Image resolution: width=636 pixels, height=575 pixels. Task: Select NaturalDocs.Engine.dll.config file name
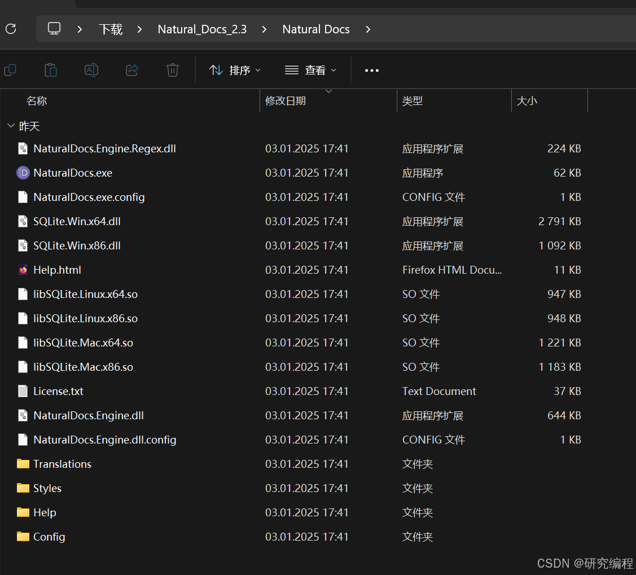(104, 440)
